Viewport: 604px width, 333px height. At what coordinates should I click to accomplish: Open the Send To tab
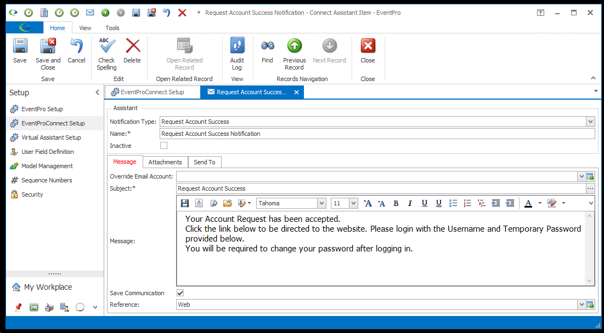point(205,162)
